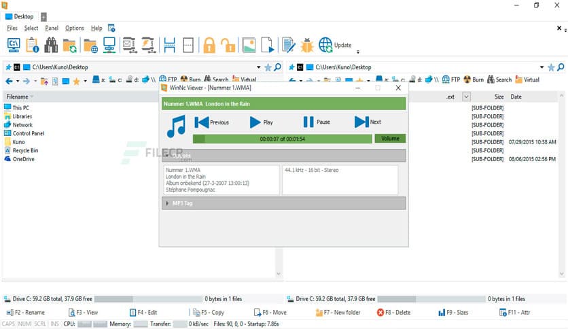
Task: Click the open padlock decrypt icon
Action: 228,46
